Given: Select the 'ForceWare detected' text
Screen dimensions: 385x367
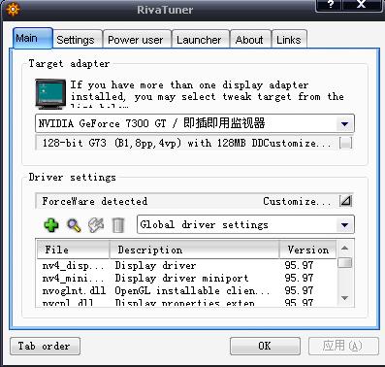Looking at the screenshot, I should click(x=95, y=201).
